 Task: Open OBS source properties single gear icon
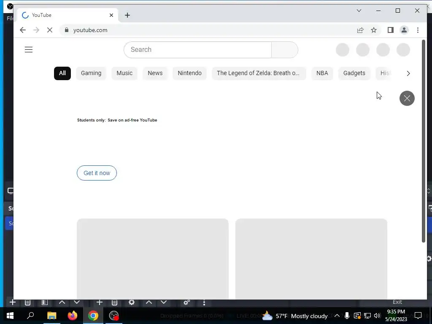coord(132,302)
